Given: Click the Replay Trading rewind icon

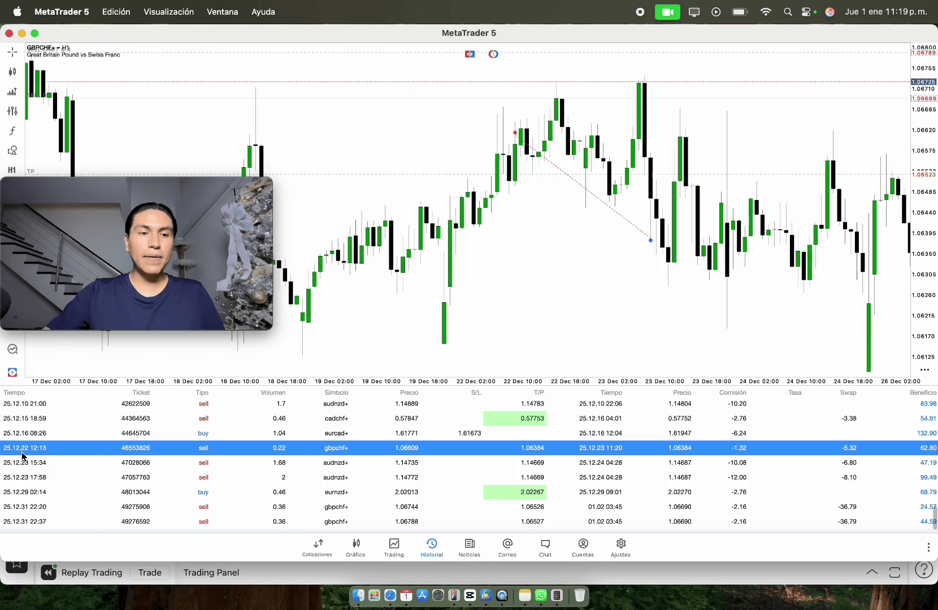Looking at the screenshot, I should [49, 573].
